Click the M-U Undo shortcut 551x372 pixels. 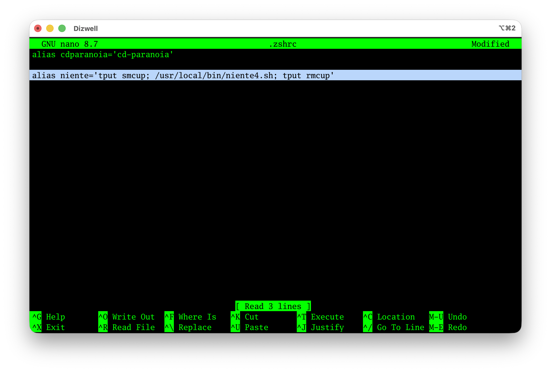tap(446, 317)
